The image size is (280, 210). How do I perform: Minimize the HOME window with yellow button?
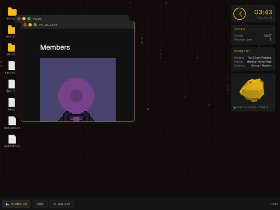coord(24,19)
